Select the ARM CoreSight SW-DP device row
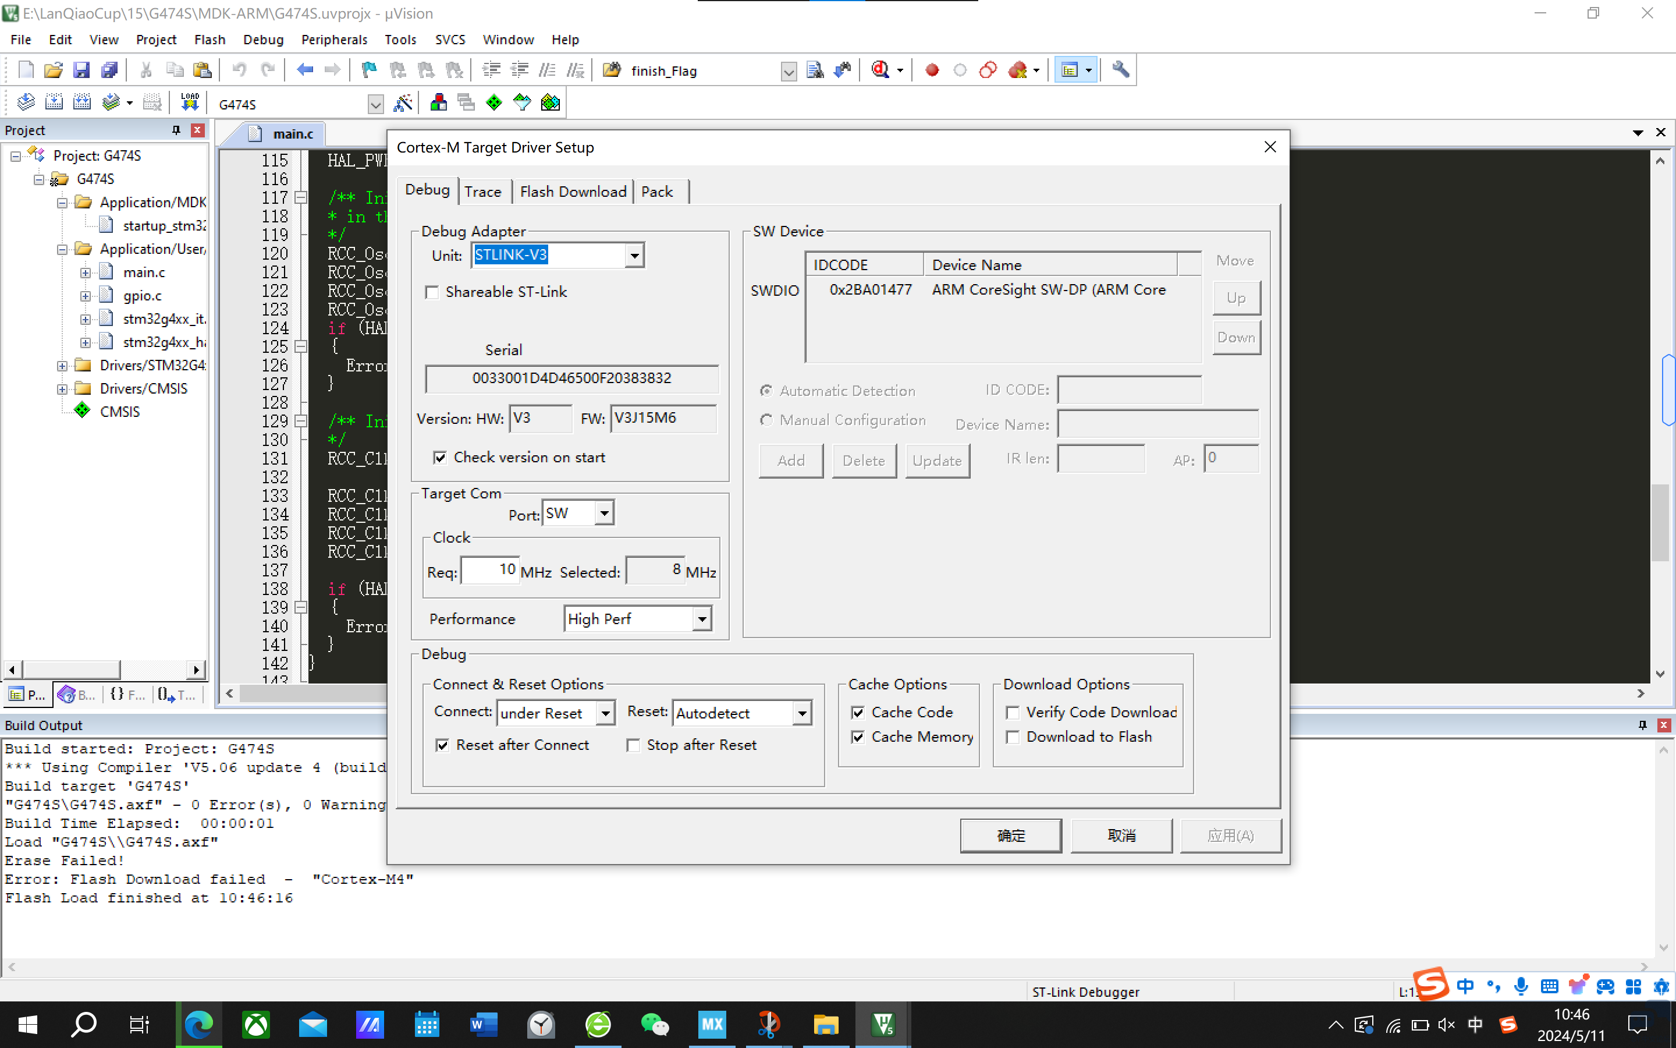The image size is (1676, 1048). [1002, 290]
